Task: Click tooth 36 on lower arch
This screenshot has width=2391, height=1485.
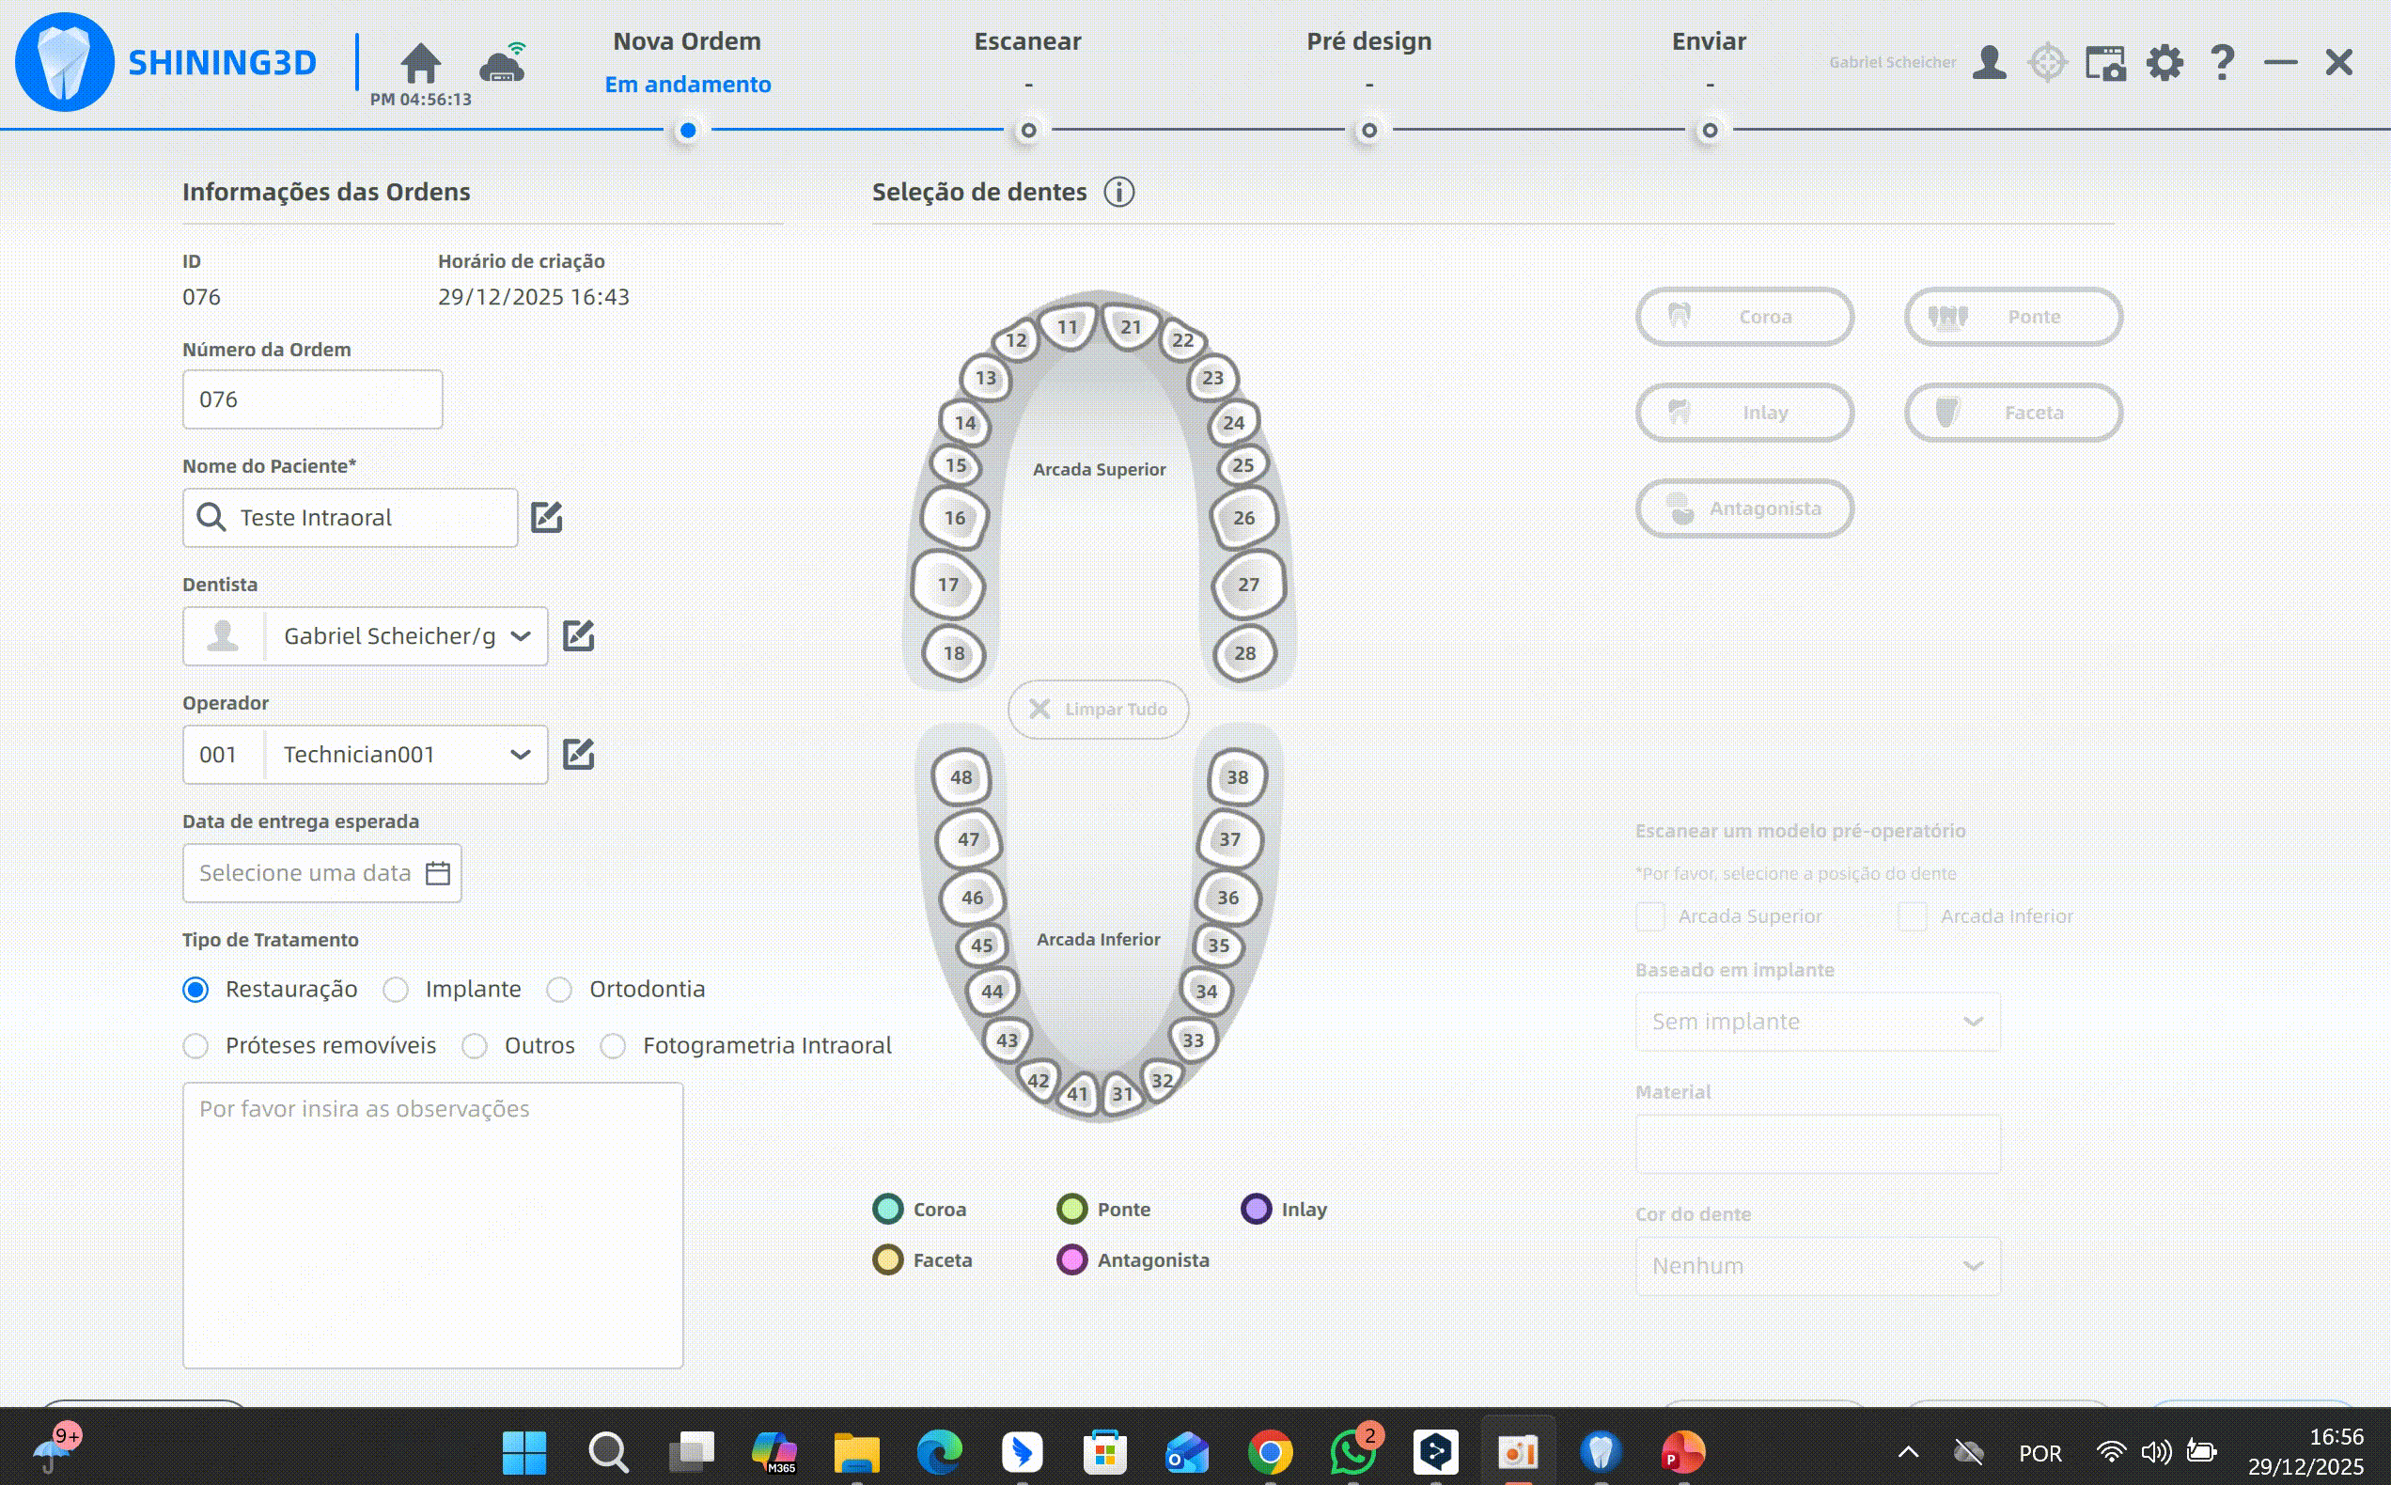Action: (x=1227, y=898)
